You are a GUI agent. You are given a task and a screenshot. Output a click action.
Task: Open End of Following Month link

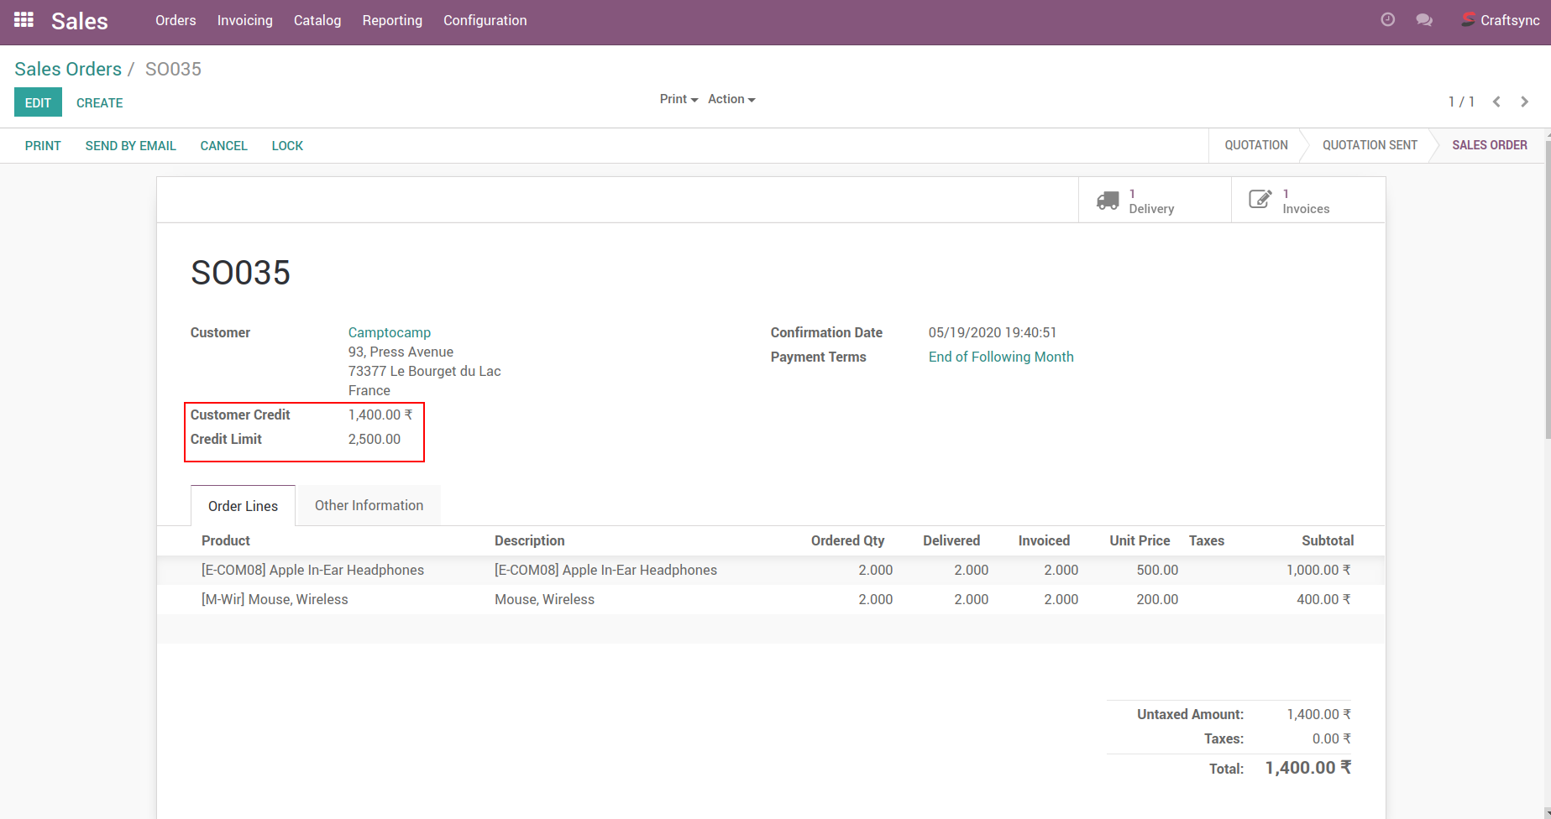tap(1000, 357)
